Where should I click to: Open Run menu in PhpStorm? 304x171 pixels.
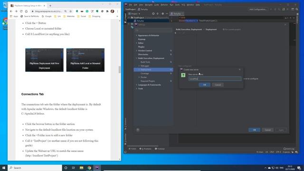(171, 5)
